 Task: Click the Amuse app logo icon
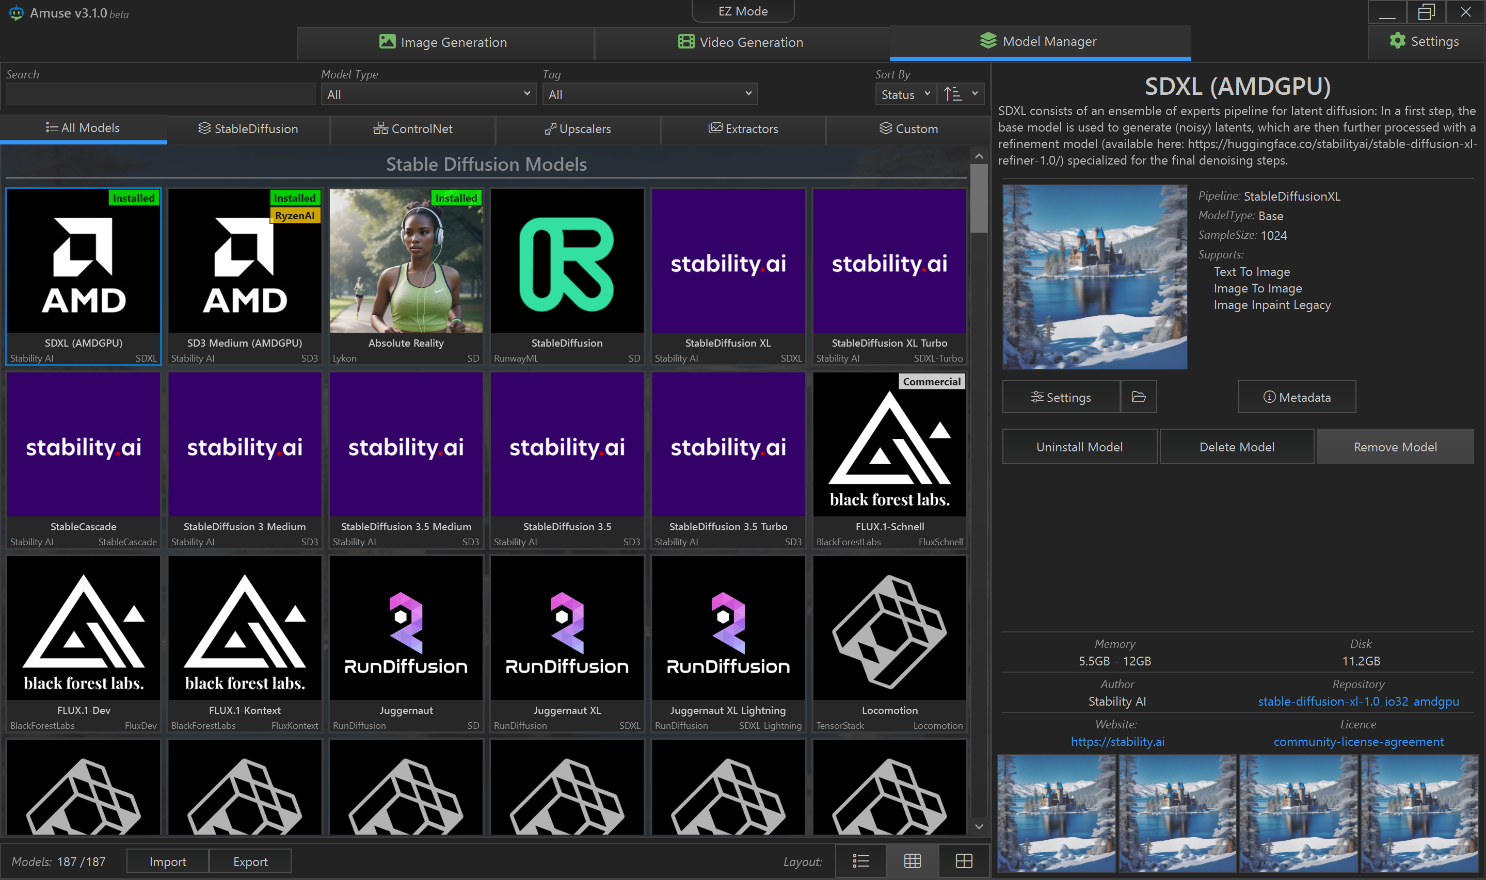click(16, 12)
